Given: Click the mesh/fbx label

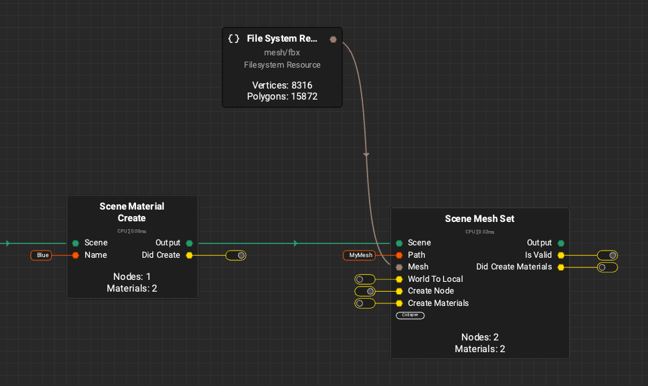Looking at the screenshot, I should tap(282, 53).
